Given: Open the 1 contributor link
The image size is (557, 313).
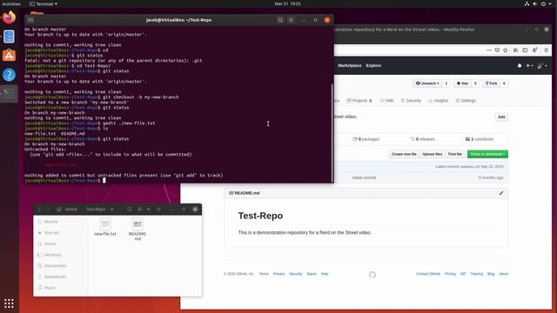Looking at the screenshot, I should [x=480, y=139].
